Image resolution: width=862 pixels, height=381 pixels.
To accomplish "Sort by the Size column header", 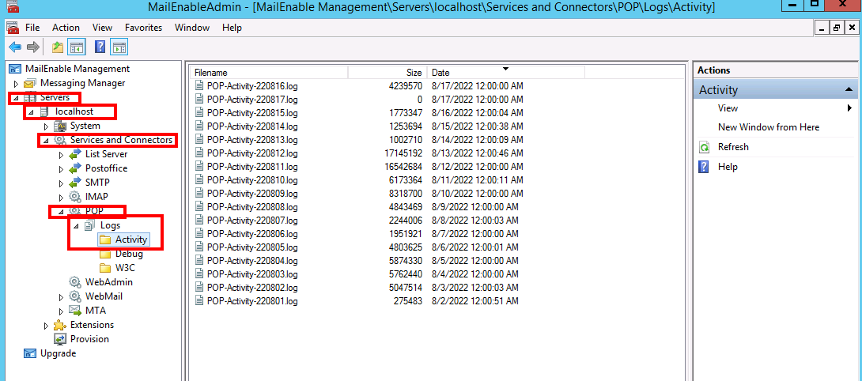I will [x=388, y=73].
